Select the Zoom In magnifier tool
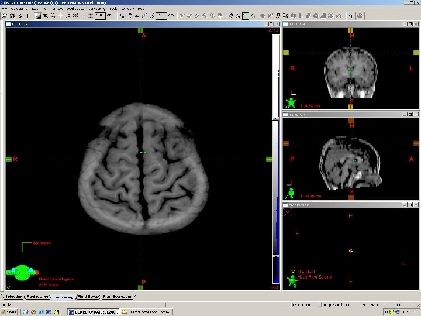The width and height of the screenshot is (421, 316). 46,16
